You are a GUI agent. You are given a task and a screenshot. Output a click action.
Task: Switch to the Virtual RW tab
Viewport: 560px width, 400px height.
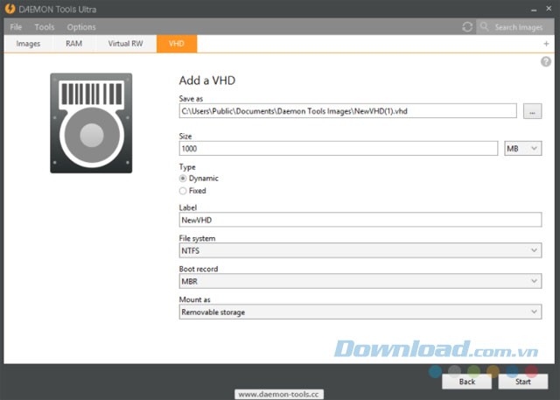[x=125, y=43]
